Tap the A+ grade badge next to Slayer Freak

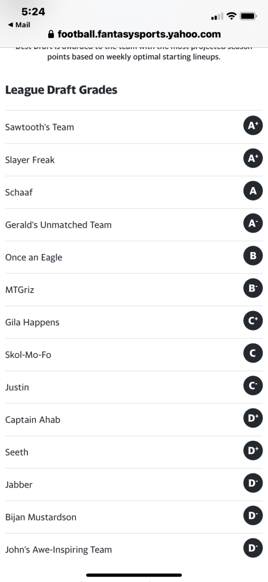[x=253, y=158]
